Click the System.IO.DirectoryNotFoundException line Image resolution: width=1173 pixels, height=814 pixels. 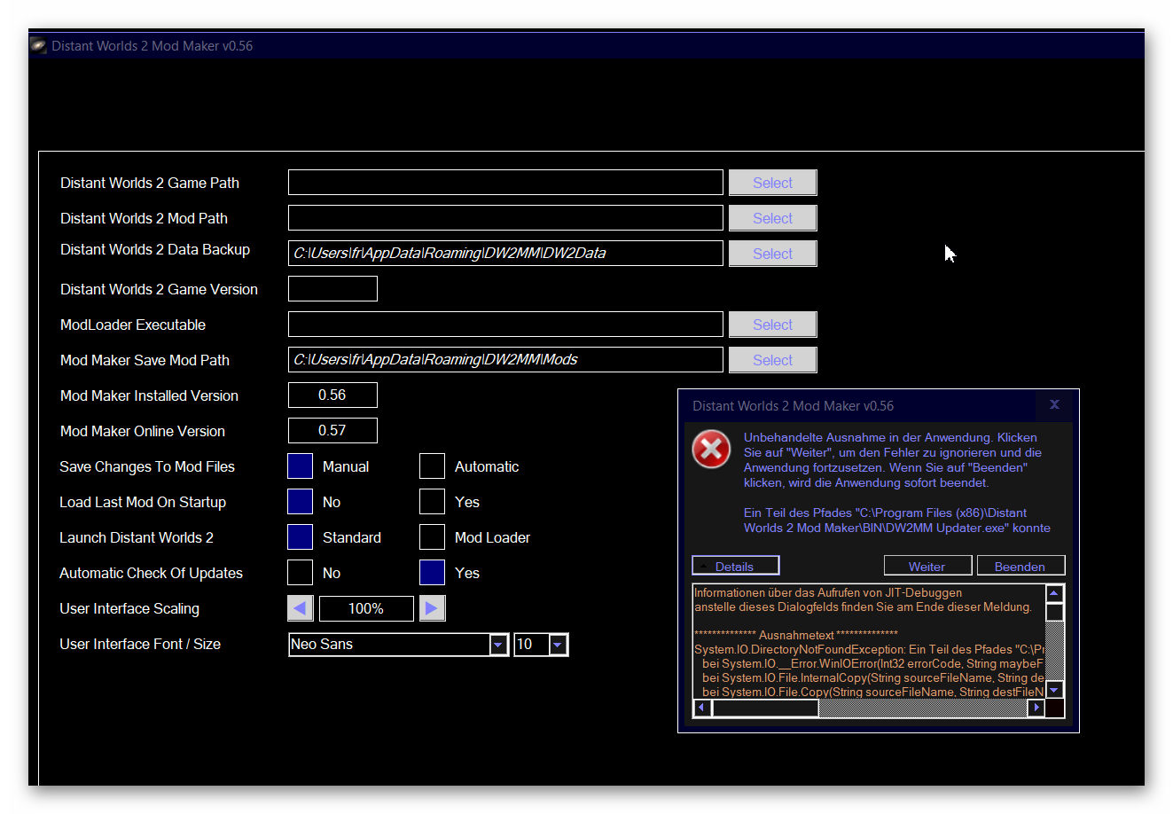tap(869, 649)
